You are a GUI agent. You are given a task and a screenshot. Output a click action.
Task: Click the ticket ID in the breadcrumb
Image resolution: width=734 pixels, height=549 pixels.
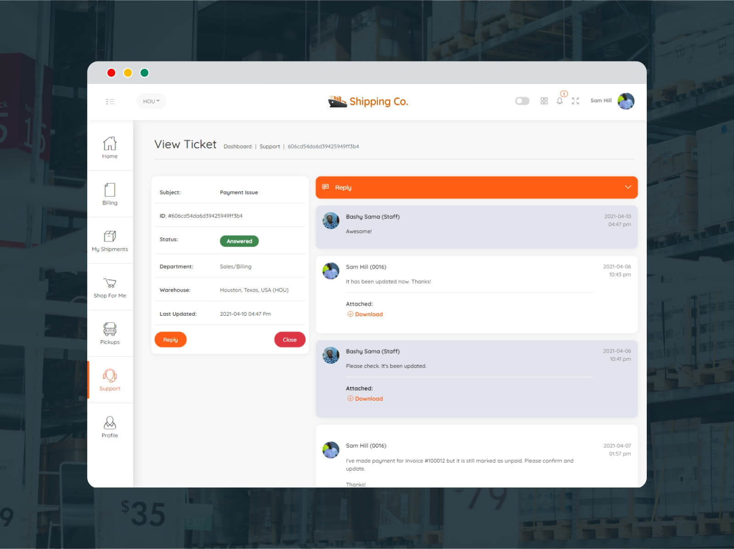323,146
